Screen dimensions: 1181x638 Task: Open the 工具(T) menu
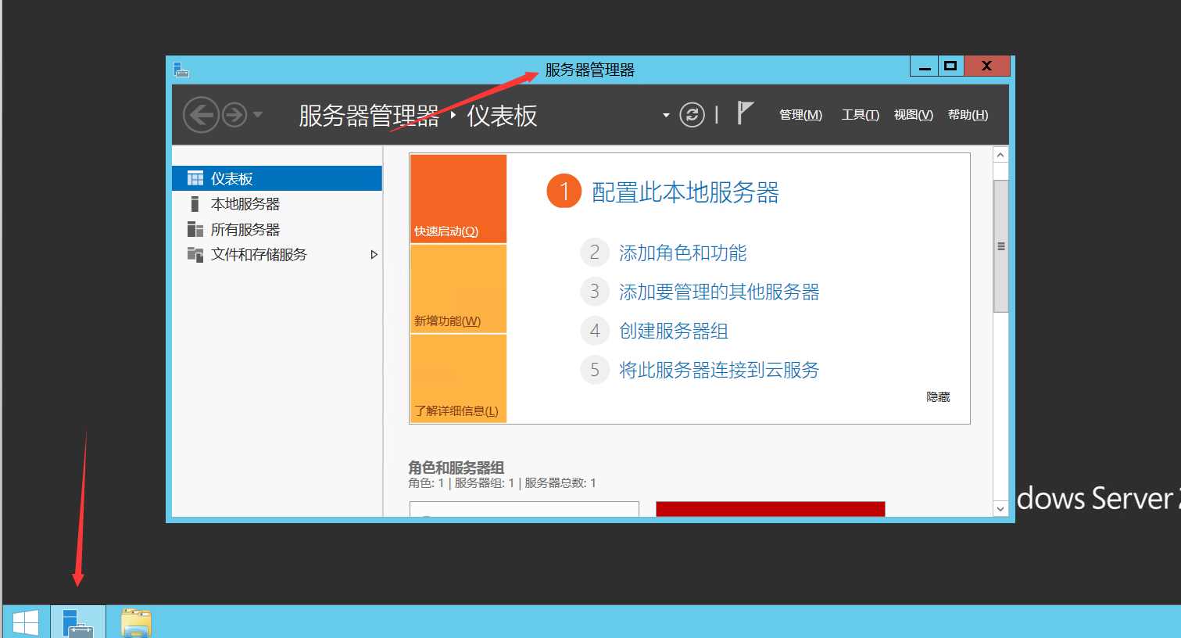tap(859, 114)
